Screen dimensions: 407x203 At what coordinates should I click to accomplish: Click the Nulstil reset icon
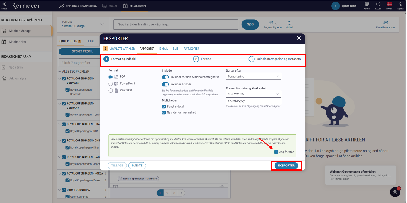(x=289, y=23)
